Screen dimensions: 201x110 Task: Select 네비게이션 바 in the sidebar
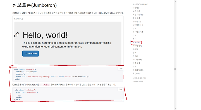pyautogui.click(x=138, y=25)
